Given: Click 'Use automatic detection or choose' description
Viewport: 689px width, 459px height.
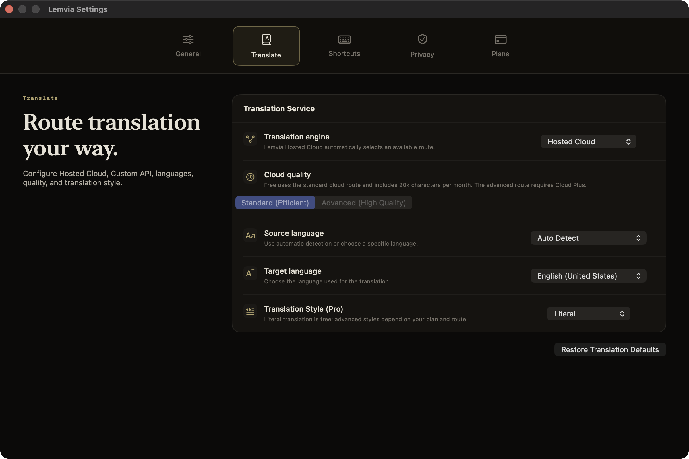Looking at the screenshot, I should (341, 244).
